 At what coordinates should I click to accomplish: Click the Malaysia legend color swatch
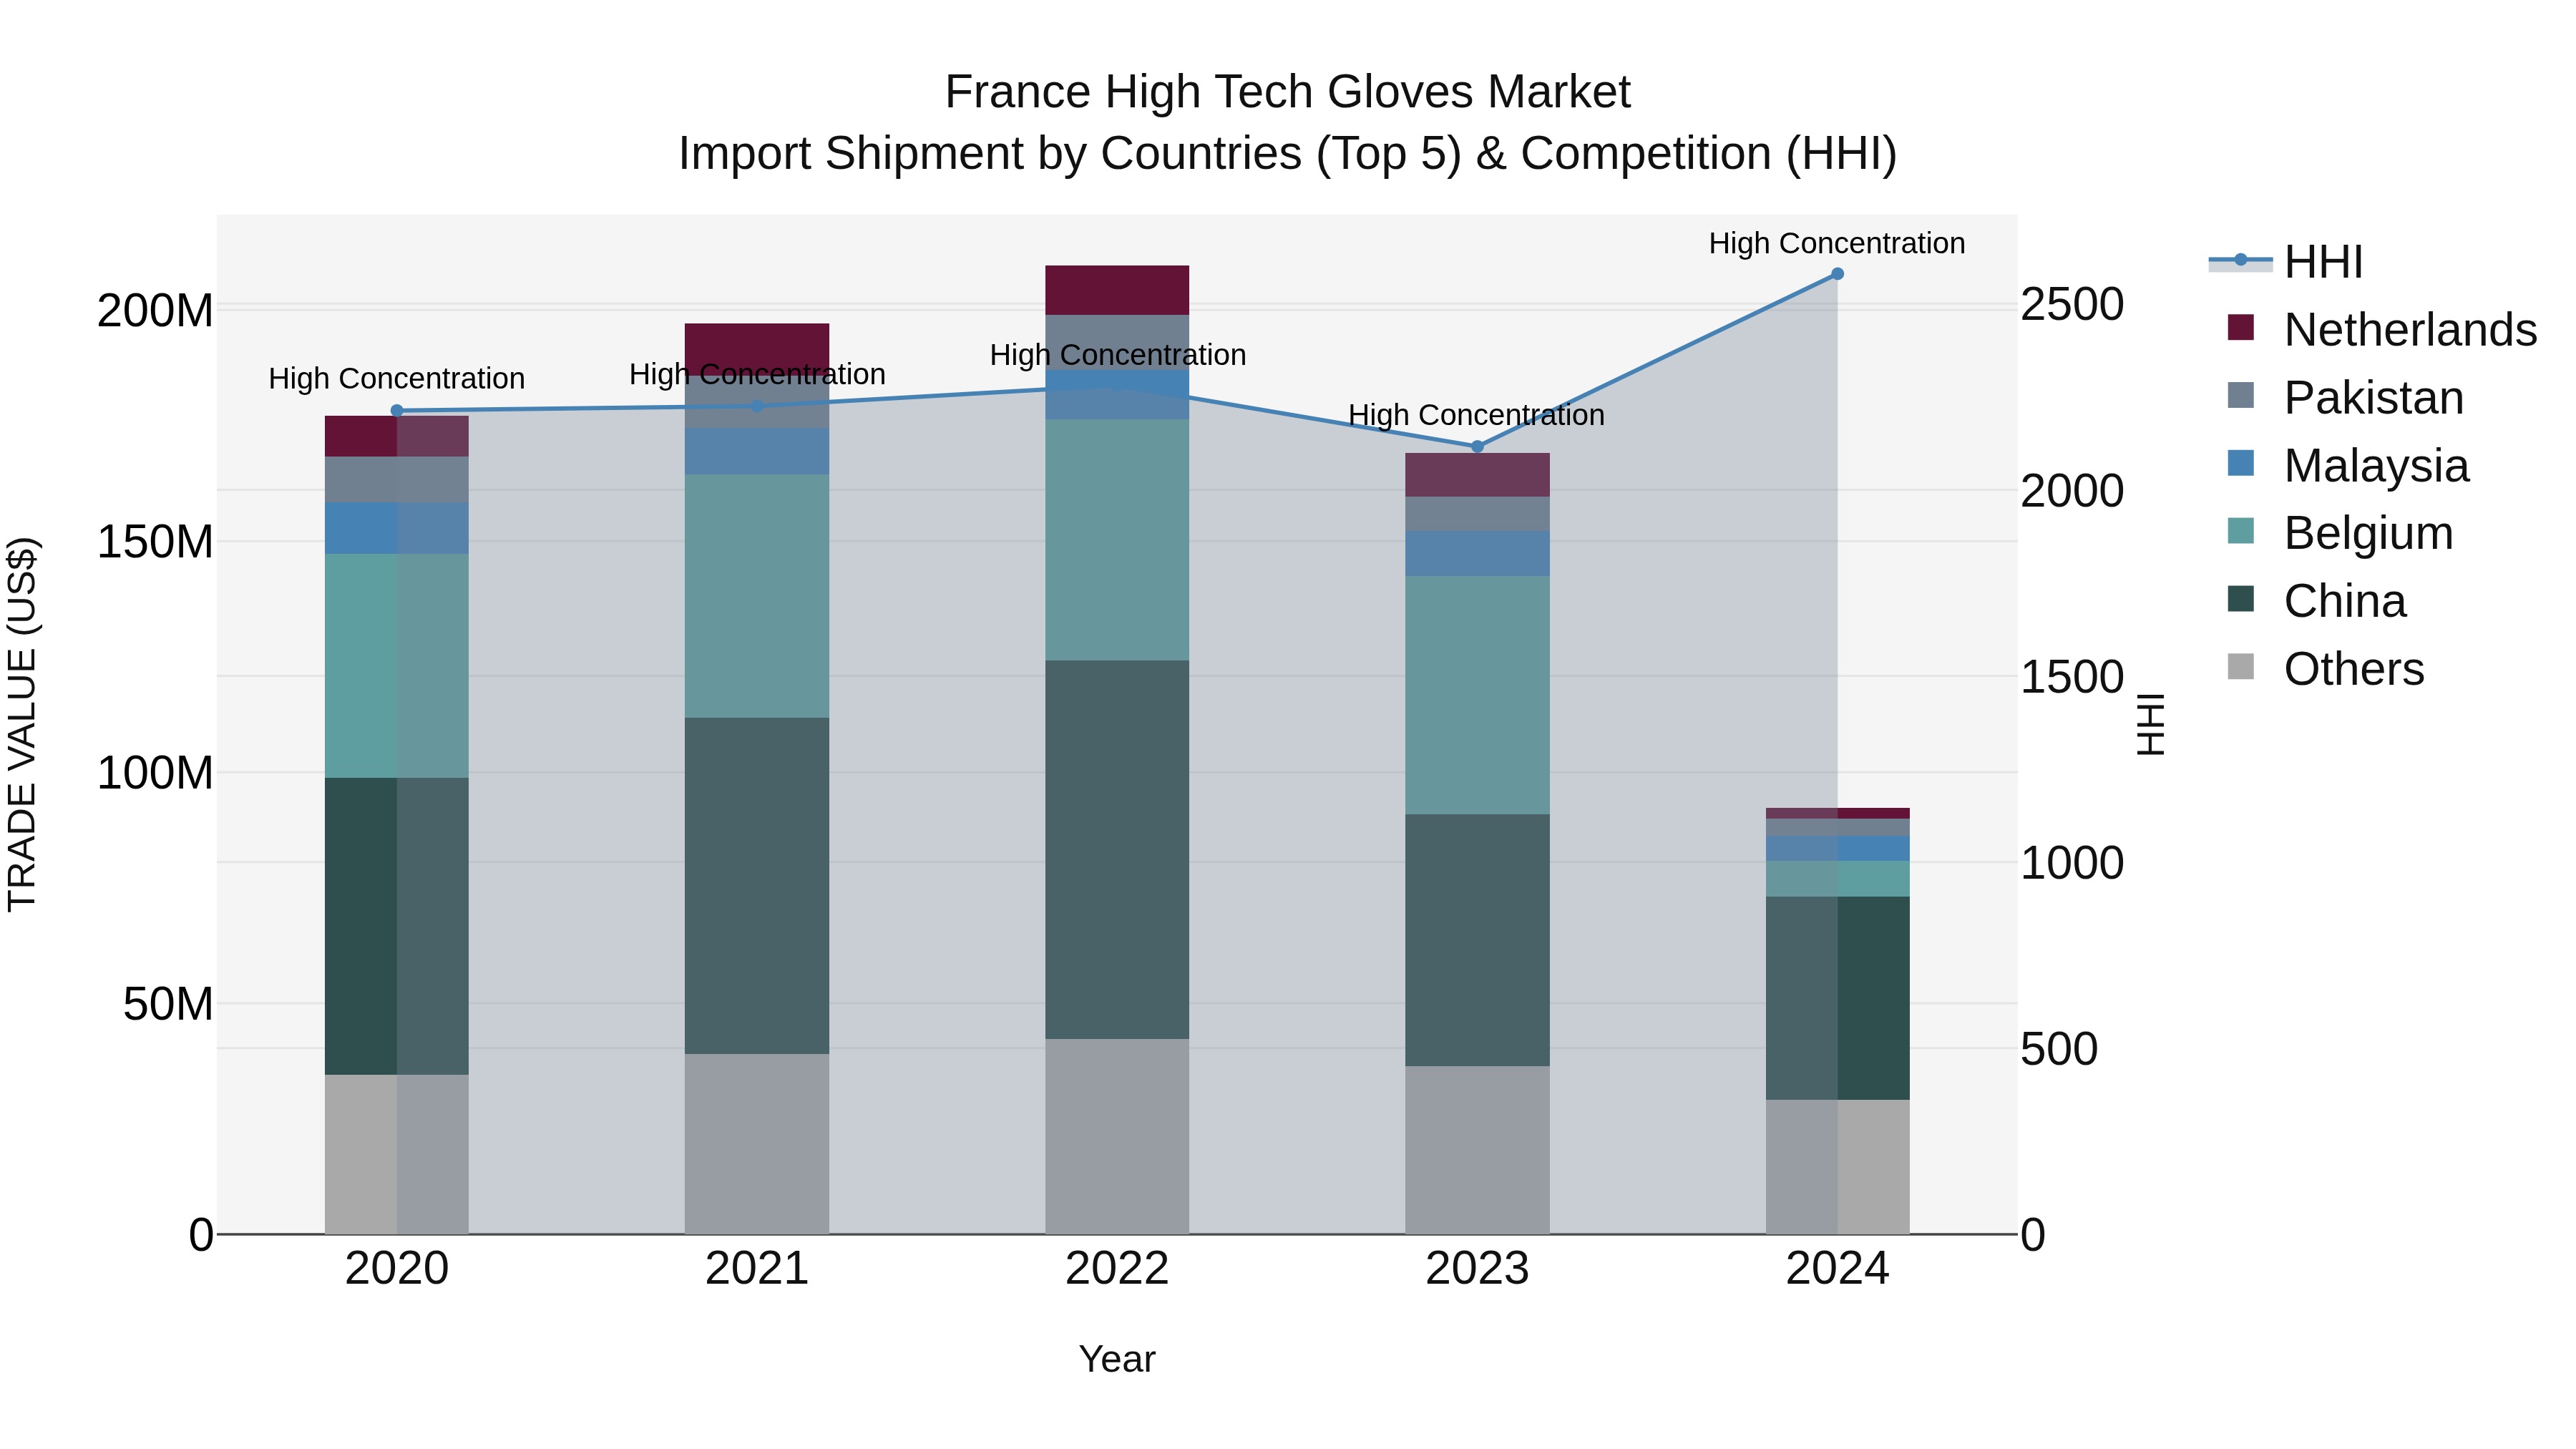(x=2241, y=463)
